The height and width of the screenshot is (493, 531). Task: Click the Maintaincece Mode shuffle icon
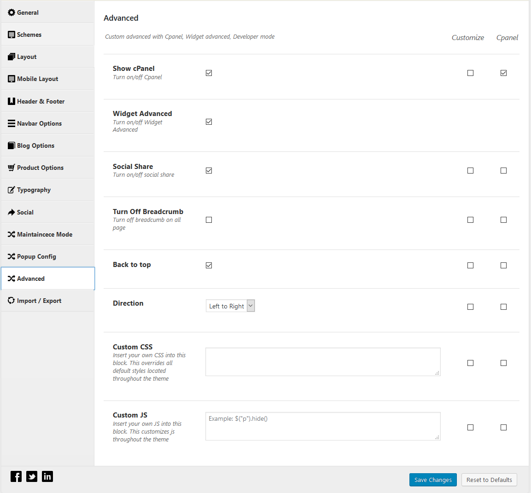coord(12,234)
